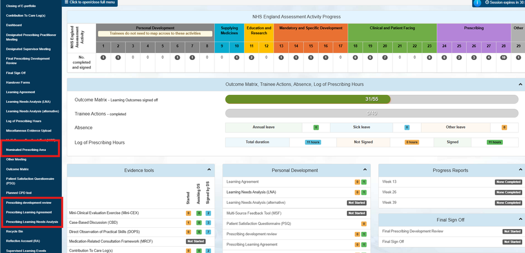The height and width of the screenshot is (253, 525).
Task: Collapse the Outcome Matrix section chevron
Action: [x=520, y=84]
